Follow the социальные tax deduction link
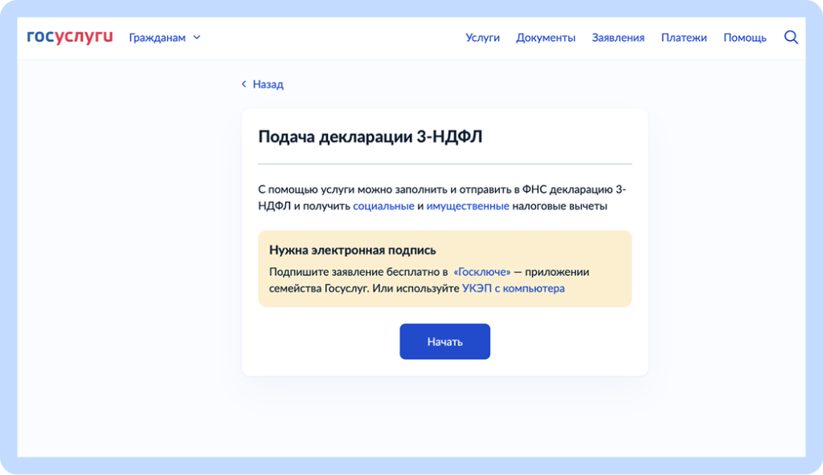Viewport: 823px width, 475px height. 383,206
